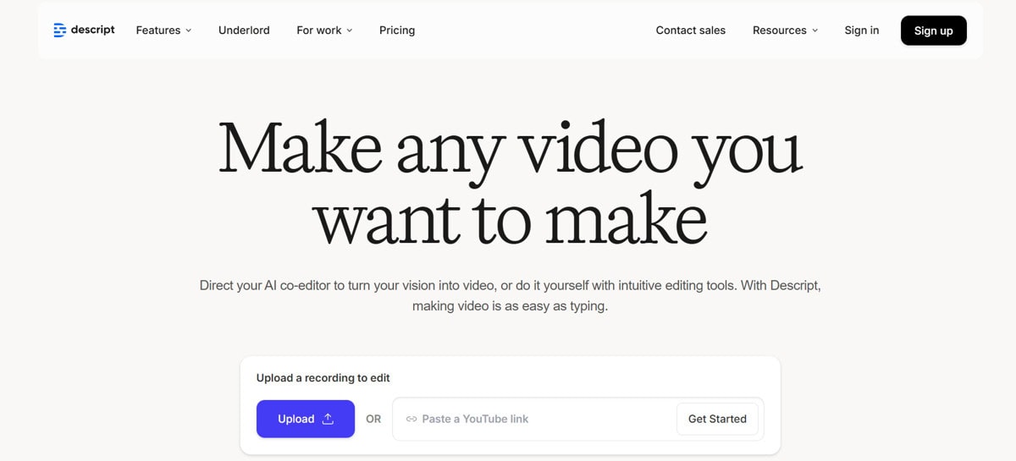Image resolution: width=1016 pixels, height=461 pixels.
Task: Click the Get Started button
Action: pyautogui.click(x=717, y=419)
